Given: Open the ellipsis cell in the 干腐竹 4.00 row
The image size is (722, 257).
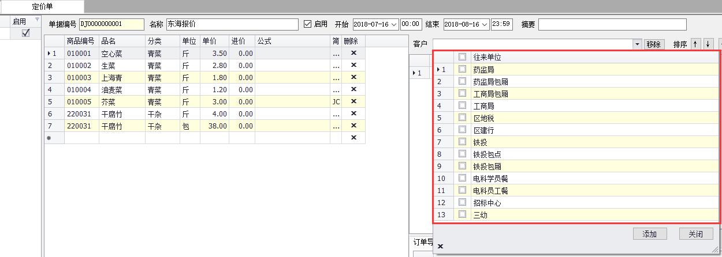Looking at the screenshot, I should [336, 114].
